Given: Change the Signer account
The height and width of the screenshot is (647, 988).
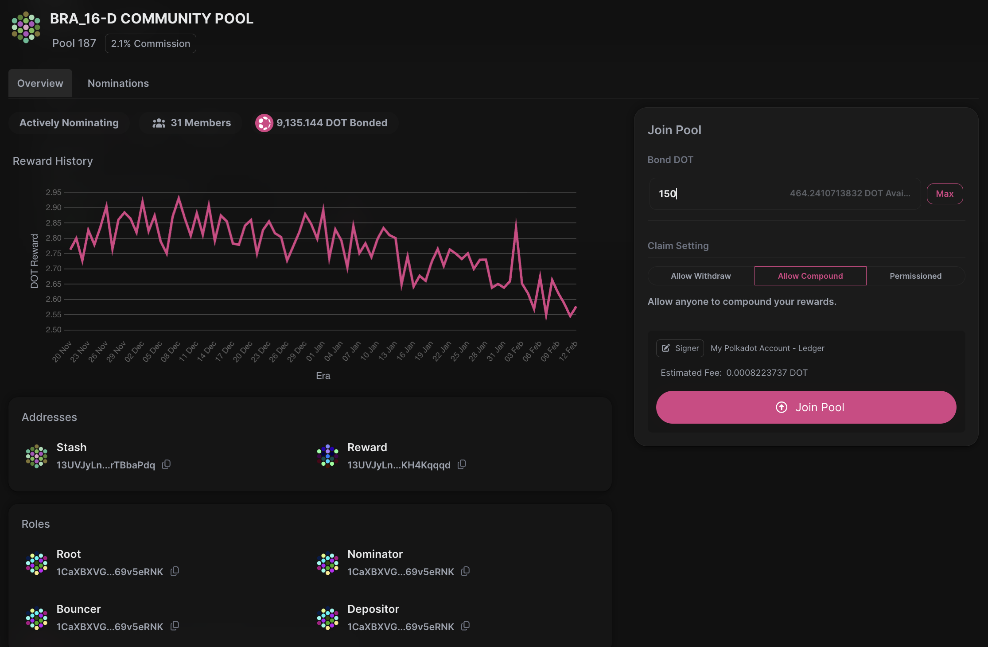Looking at the screenshot, I should [x=680, y=348].
